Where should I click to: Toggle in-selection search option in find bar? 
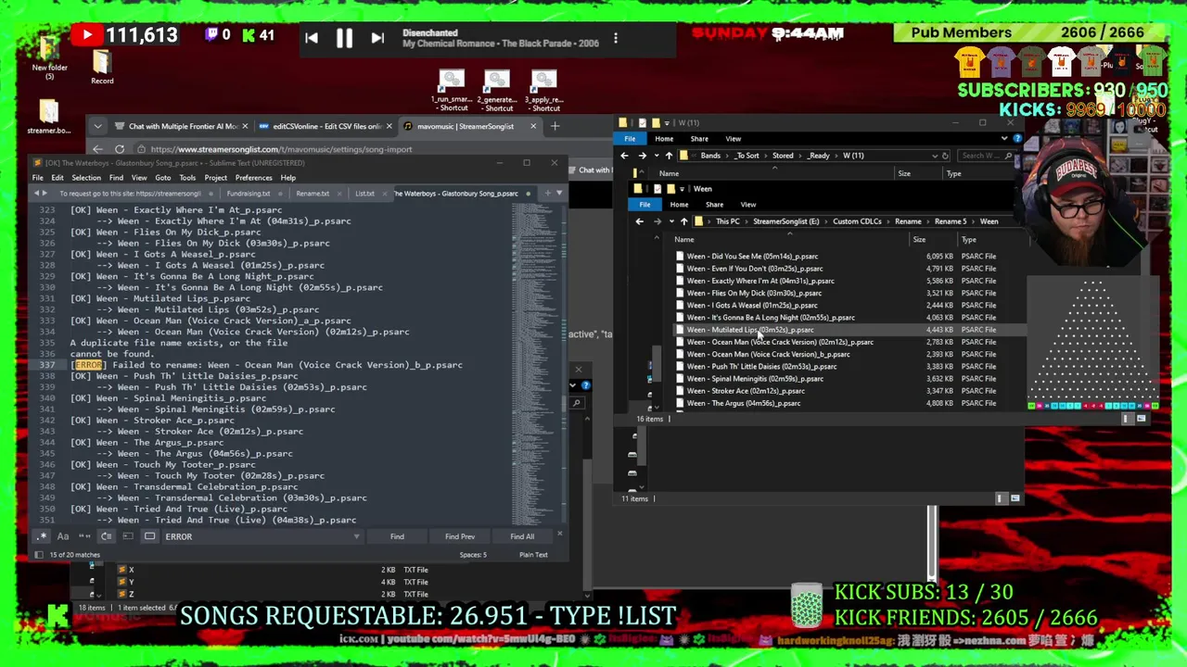click(x=127, y=536)
